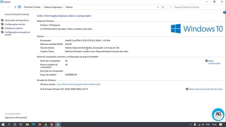Open the notification center icon
The image size is (226, 127).
pos(221,125)
